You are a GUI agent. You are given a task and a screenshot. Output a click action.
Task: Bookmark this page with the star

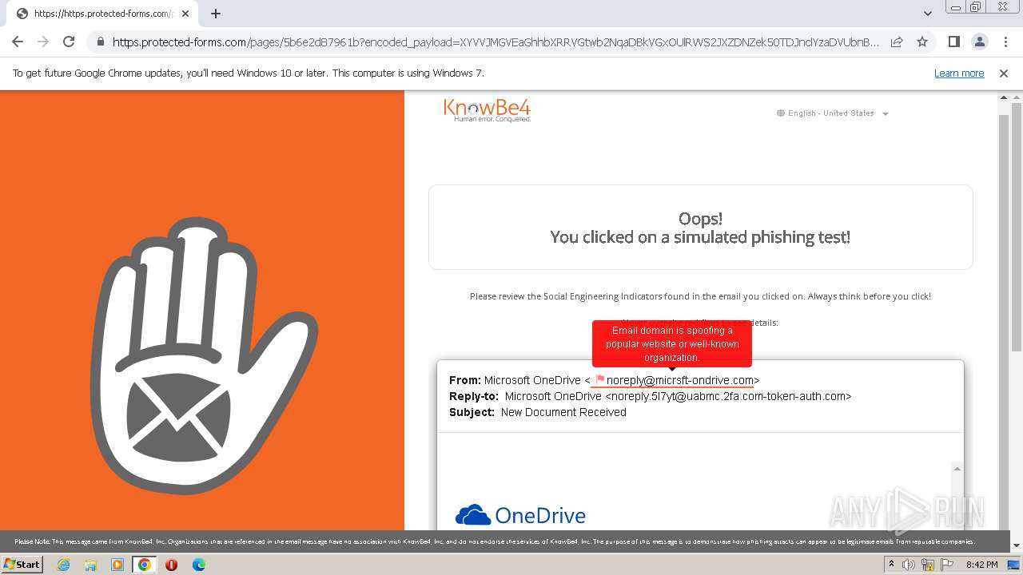(922, 42)
